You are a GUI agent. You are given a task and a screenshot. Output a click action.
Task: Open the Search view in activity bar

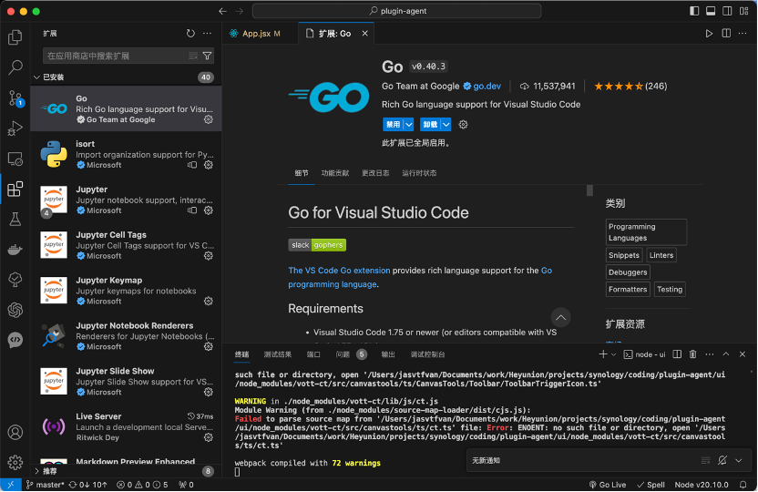click(15, 67)
